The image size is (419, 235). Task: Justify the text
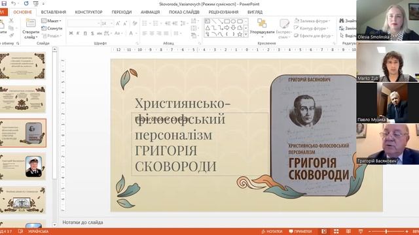coord(166,33)
